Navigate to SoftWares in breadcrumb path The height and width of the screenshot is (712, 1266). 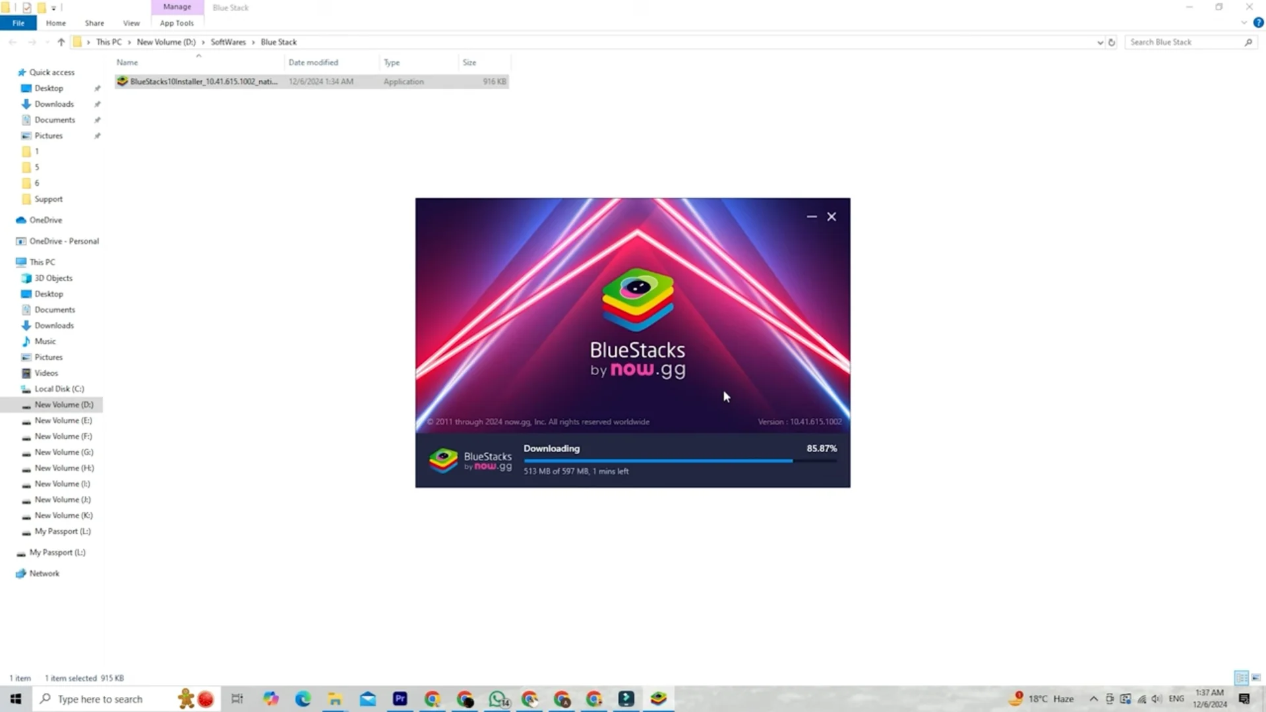coord(228,42)
